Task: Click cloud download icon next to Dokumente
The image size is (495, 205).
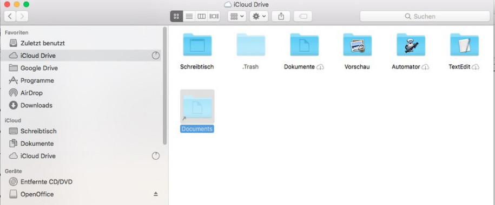Action: 320,67
